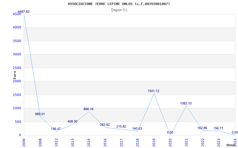The width and height of the screenshot is (238, 148).
Task: Select the 140.63 data label
Action: [137, 128]
